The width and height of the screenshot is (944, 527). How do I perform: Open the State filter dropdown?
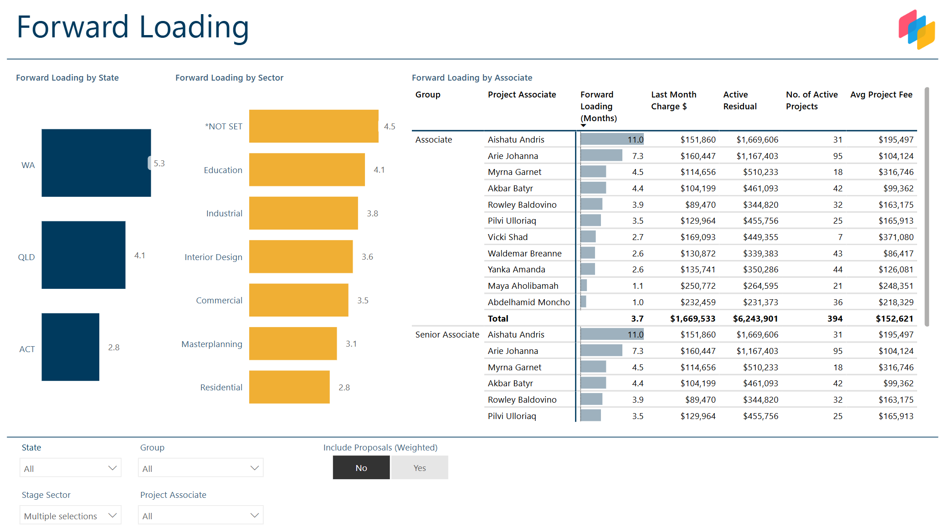point(71,468)
